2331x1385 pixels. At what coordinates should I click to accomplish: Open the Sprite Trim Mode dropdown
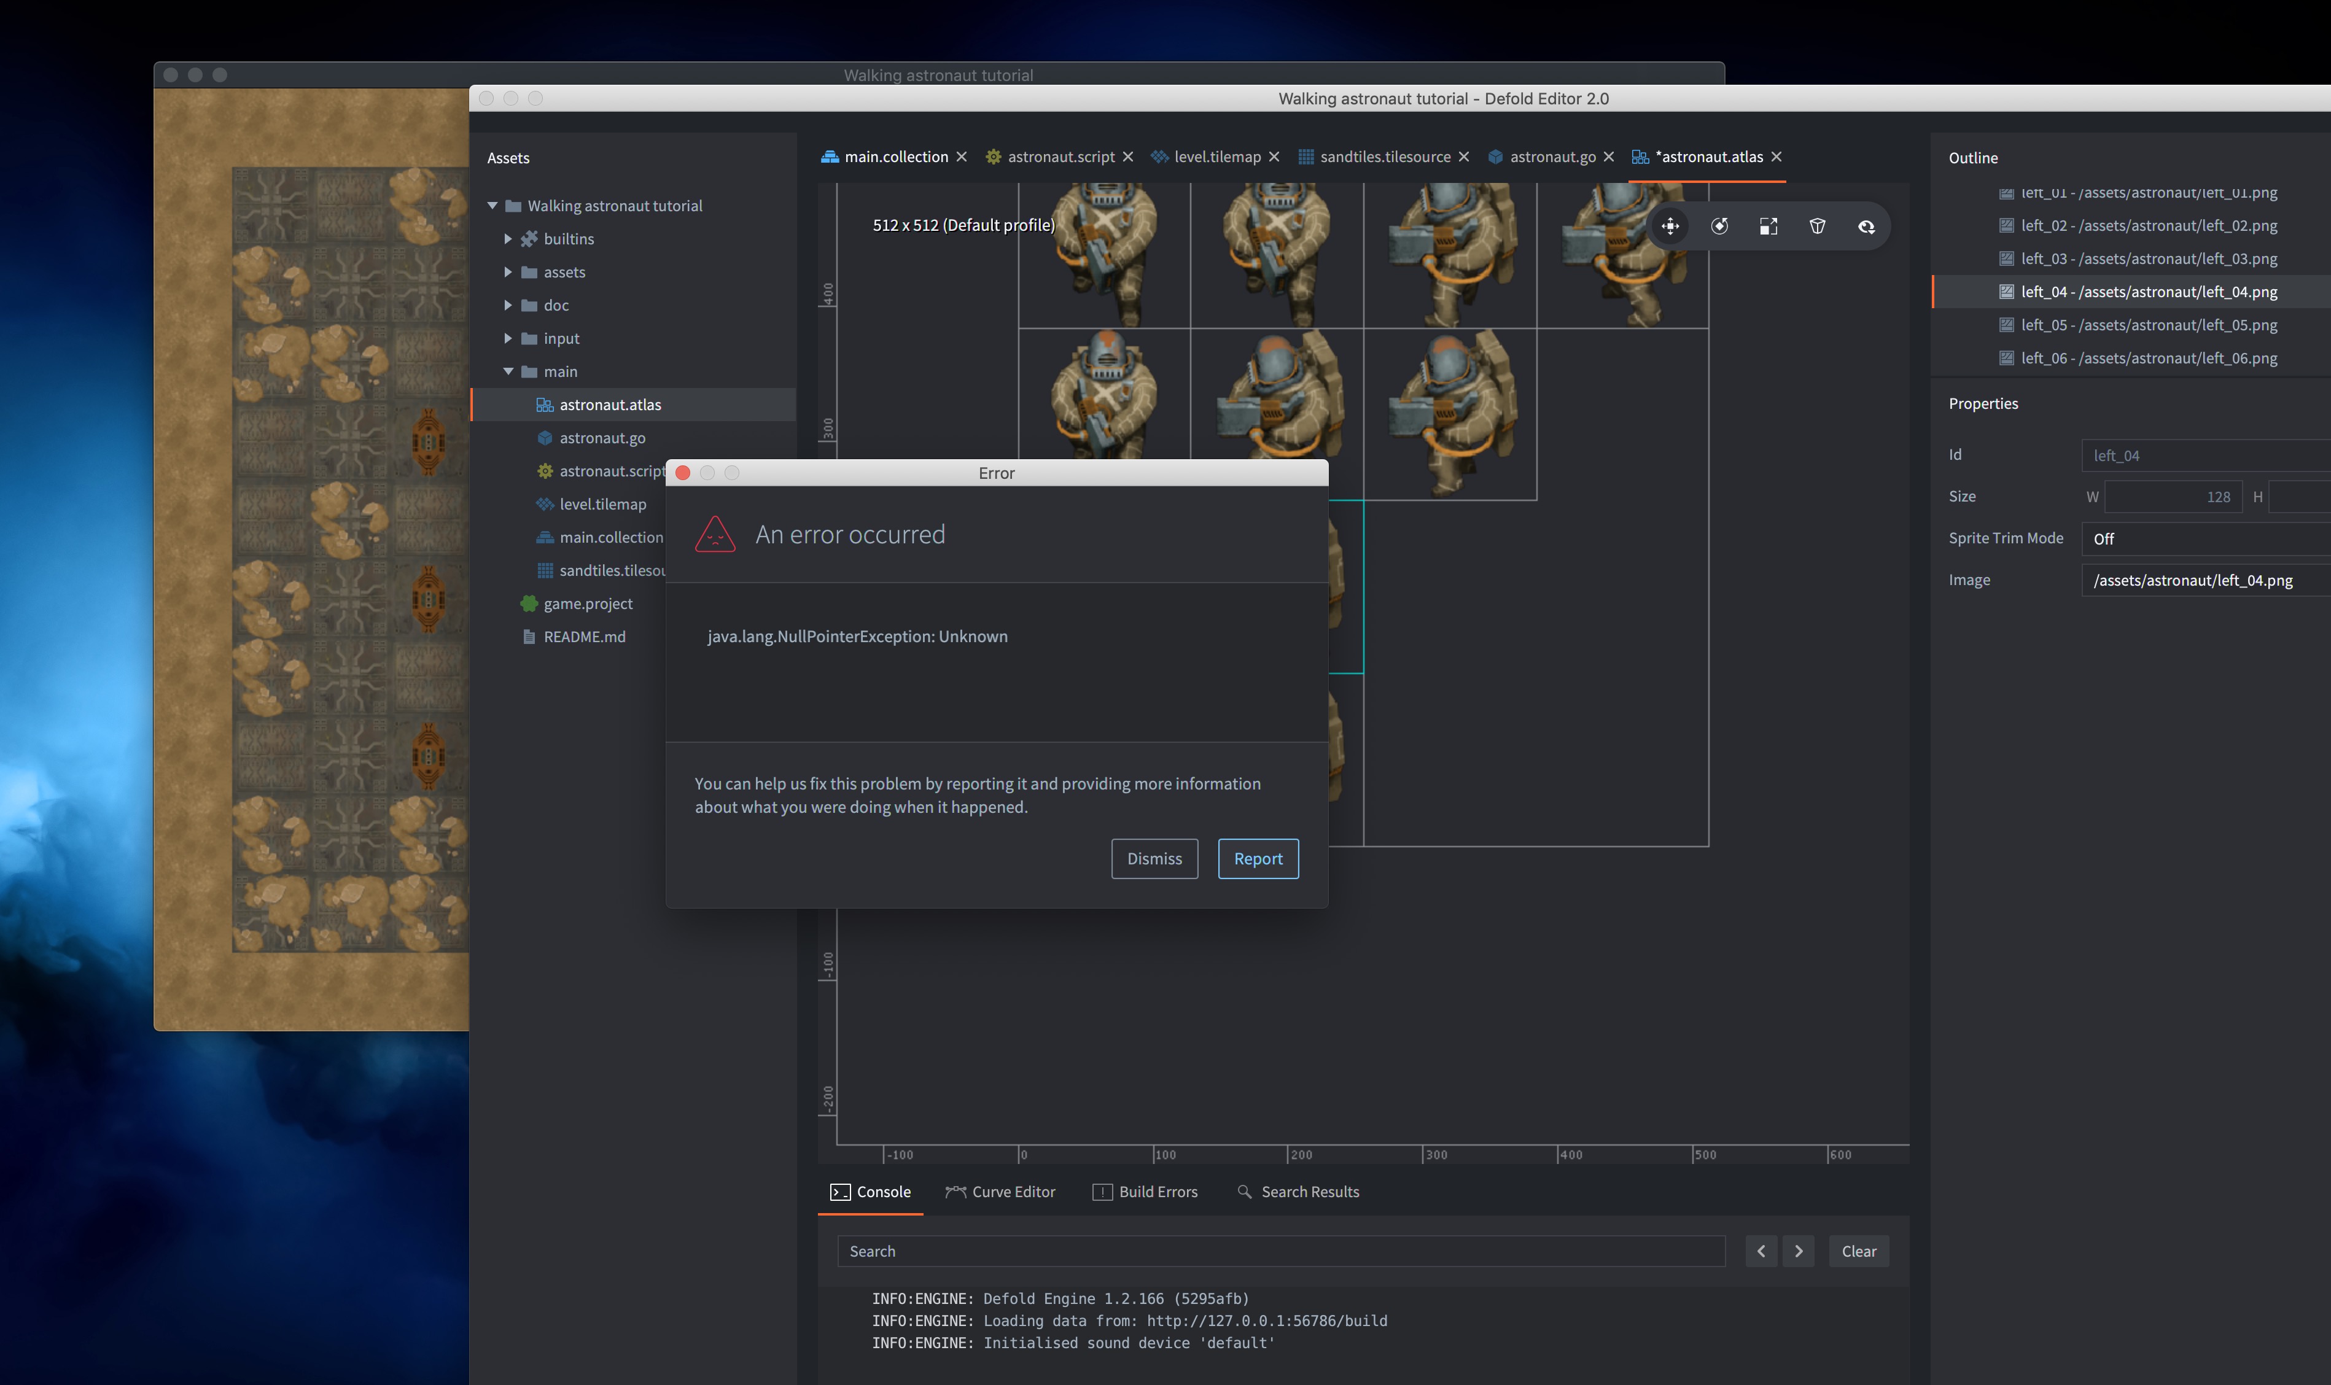pos(2203,538)
